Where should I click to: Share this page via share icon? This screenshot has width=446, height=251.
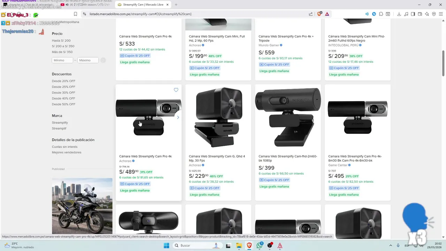pos(310,14)
